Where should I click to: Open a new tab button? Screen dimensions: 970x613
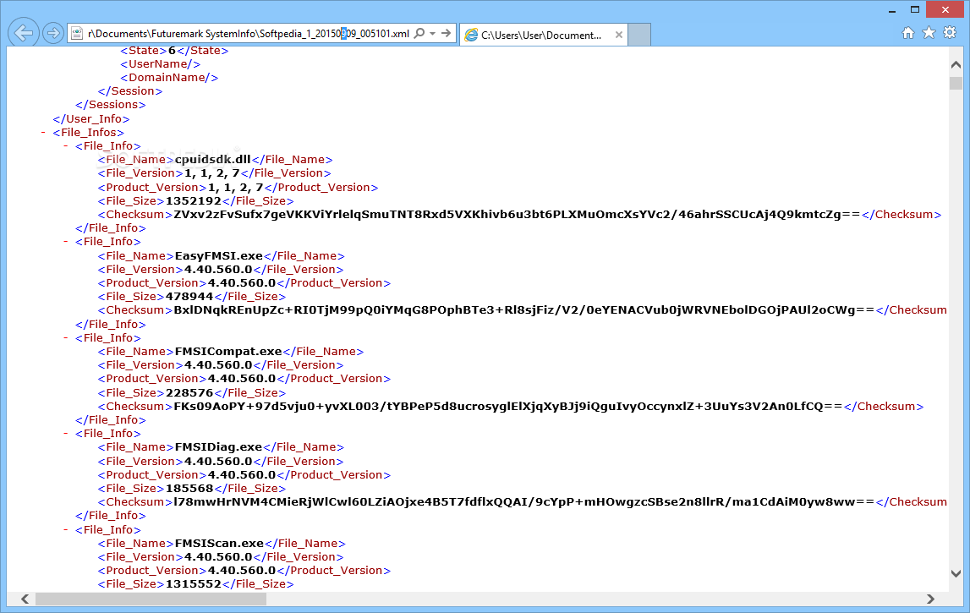point(639,35)
